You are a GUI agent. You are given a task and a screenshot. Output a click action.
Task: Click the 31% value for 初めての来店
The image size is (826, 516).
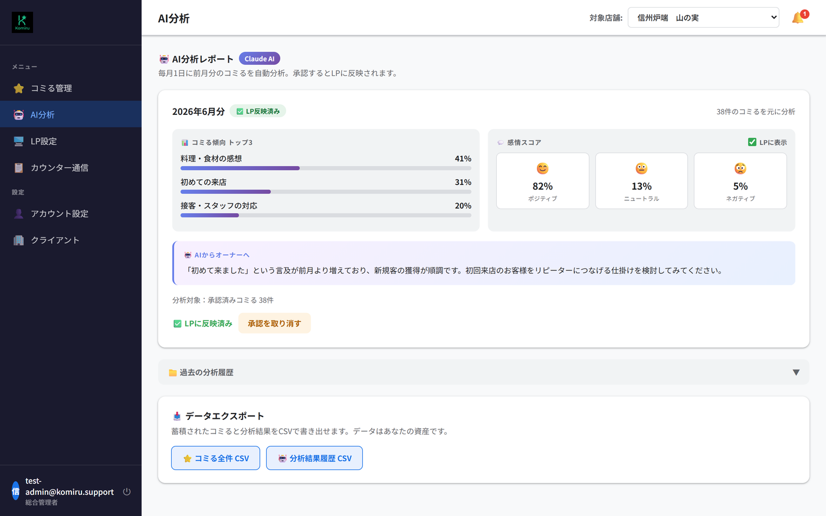(463, 182)
